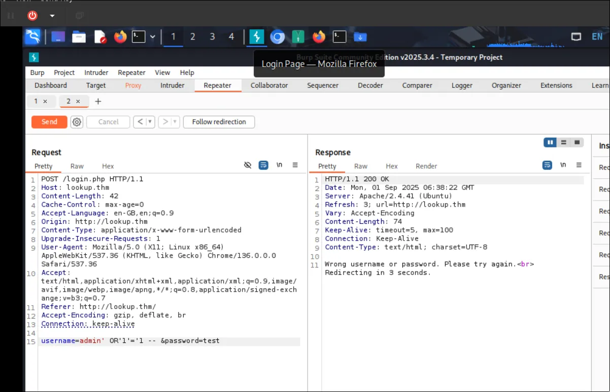Viewport: 610px width, 392px height.
Task: Switch to the Proxy tab
Action: [x=133, y=85]
